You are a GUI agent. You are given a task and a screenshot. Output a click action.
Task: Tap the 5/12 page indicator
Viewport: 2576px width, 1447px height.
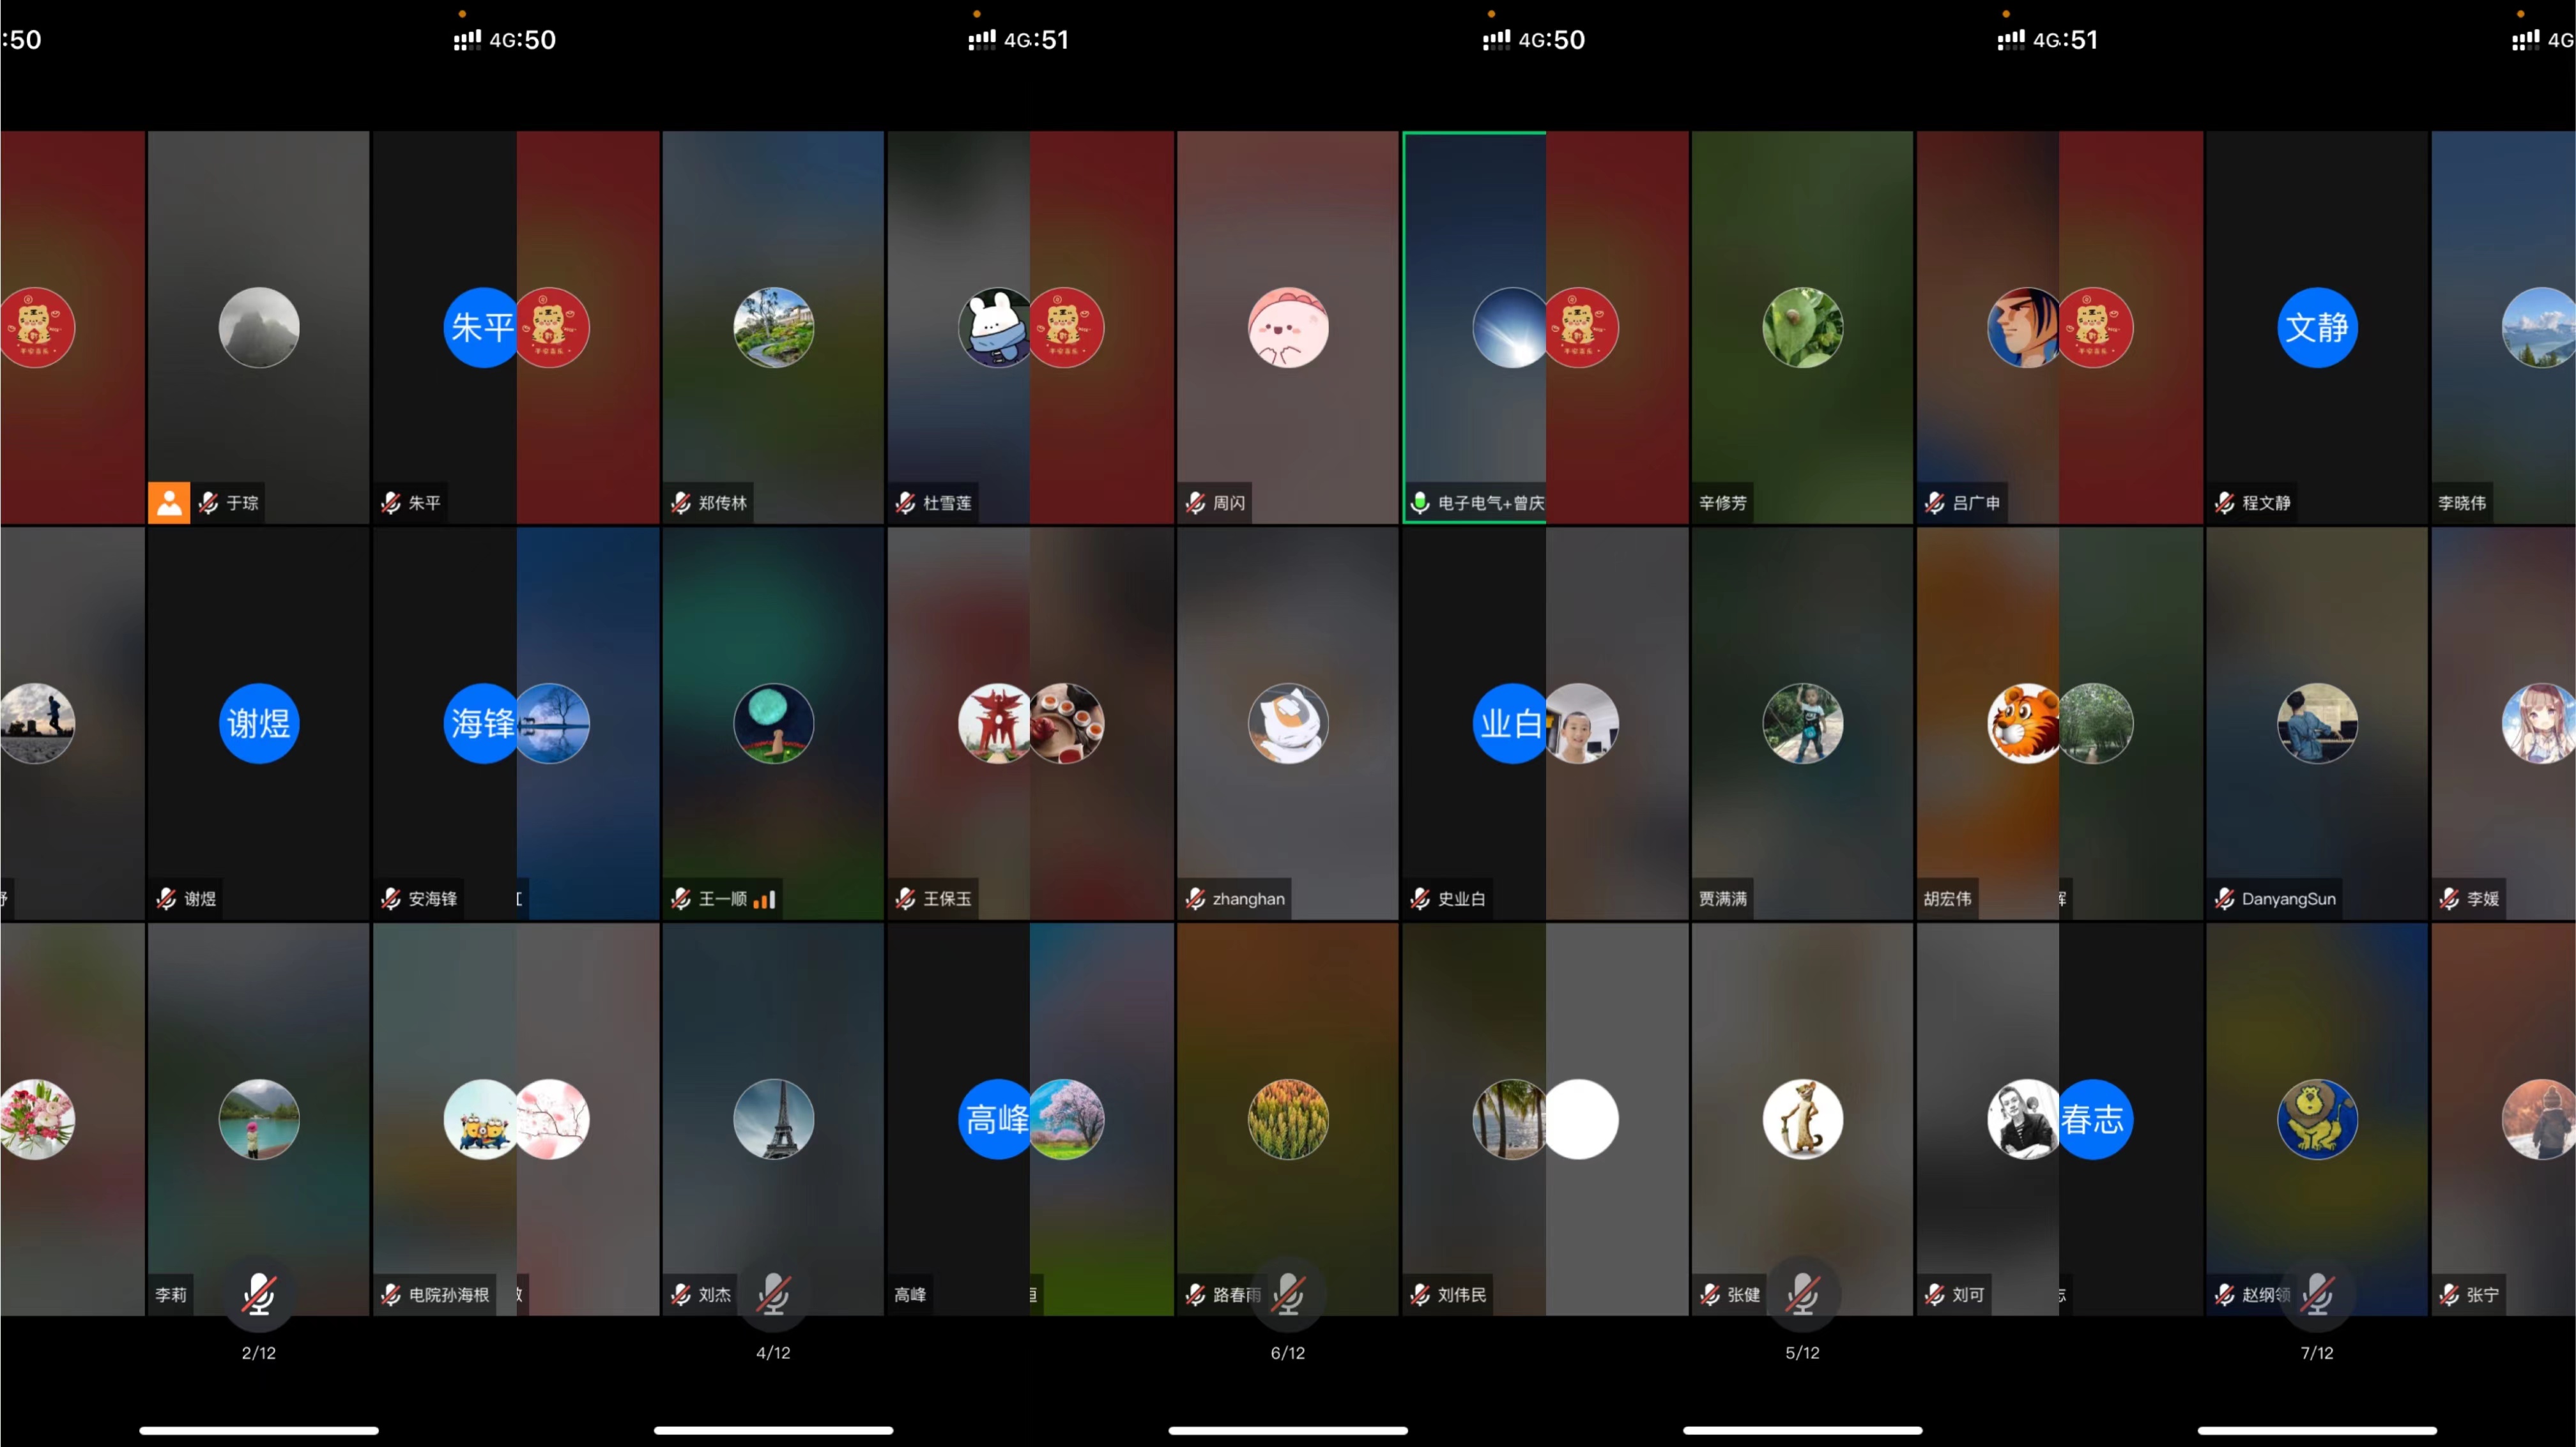tap(1802, 1353)
